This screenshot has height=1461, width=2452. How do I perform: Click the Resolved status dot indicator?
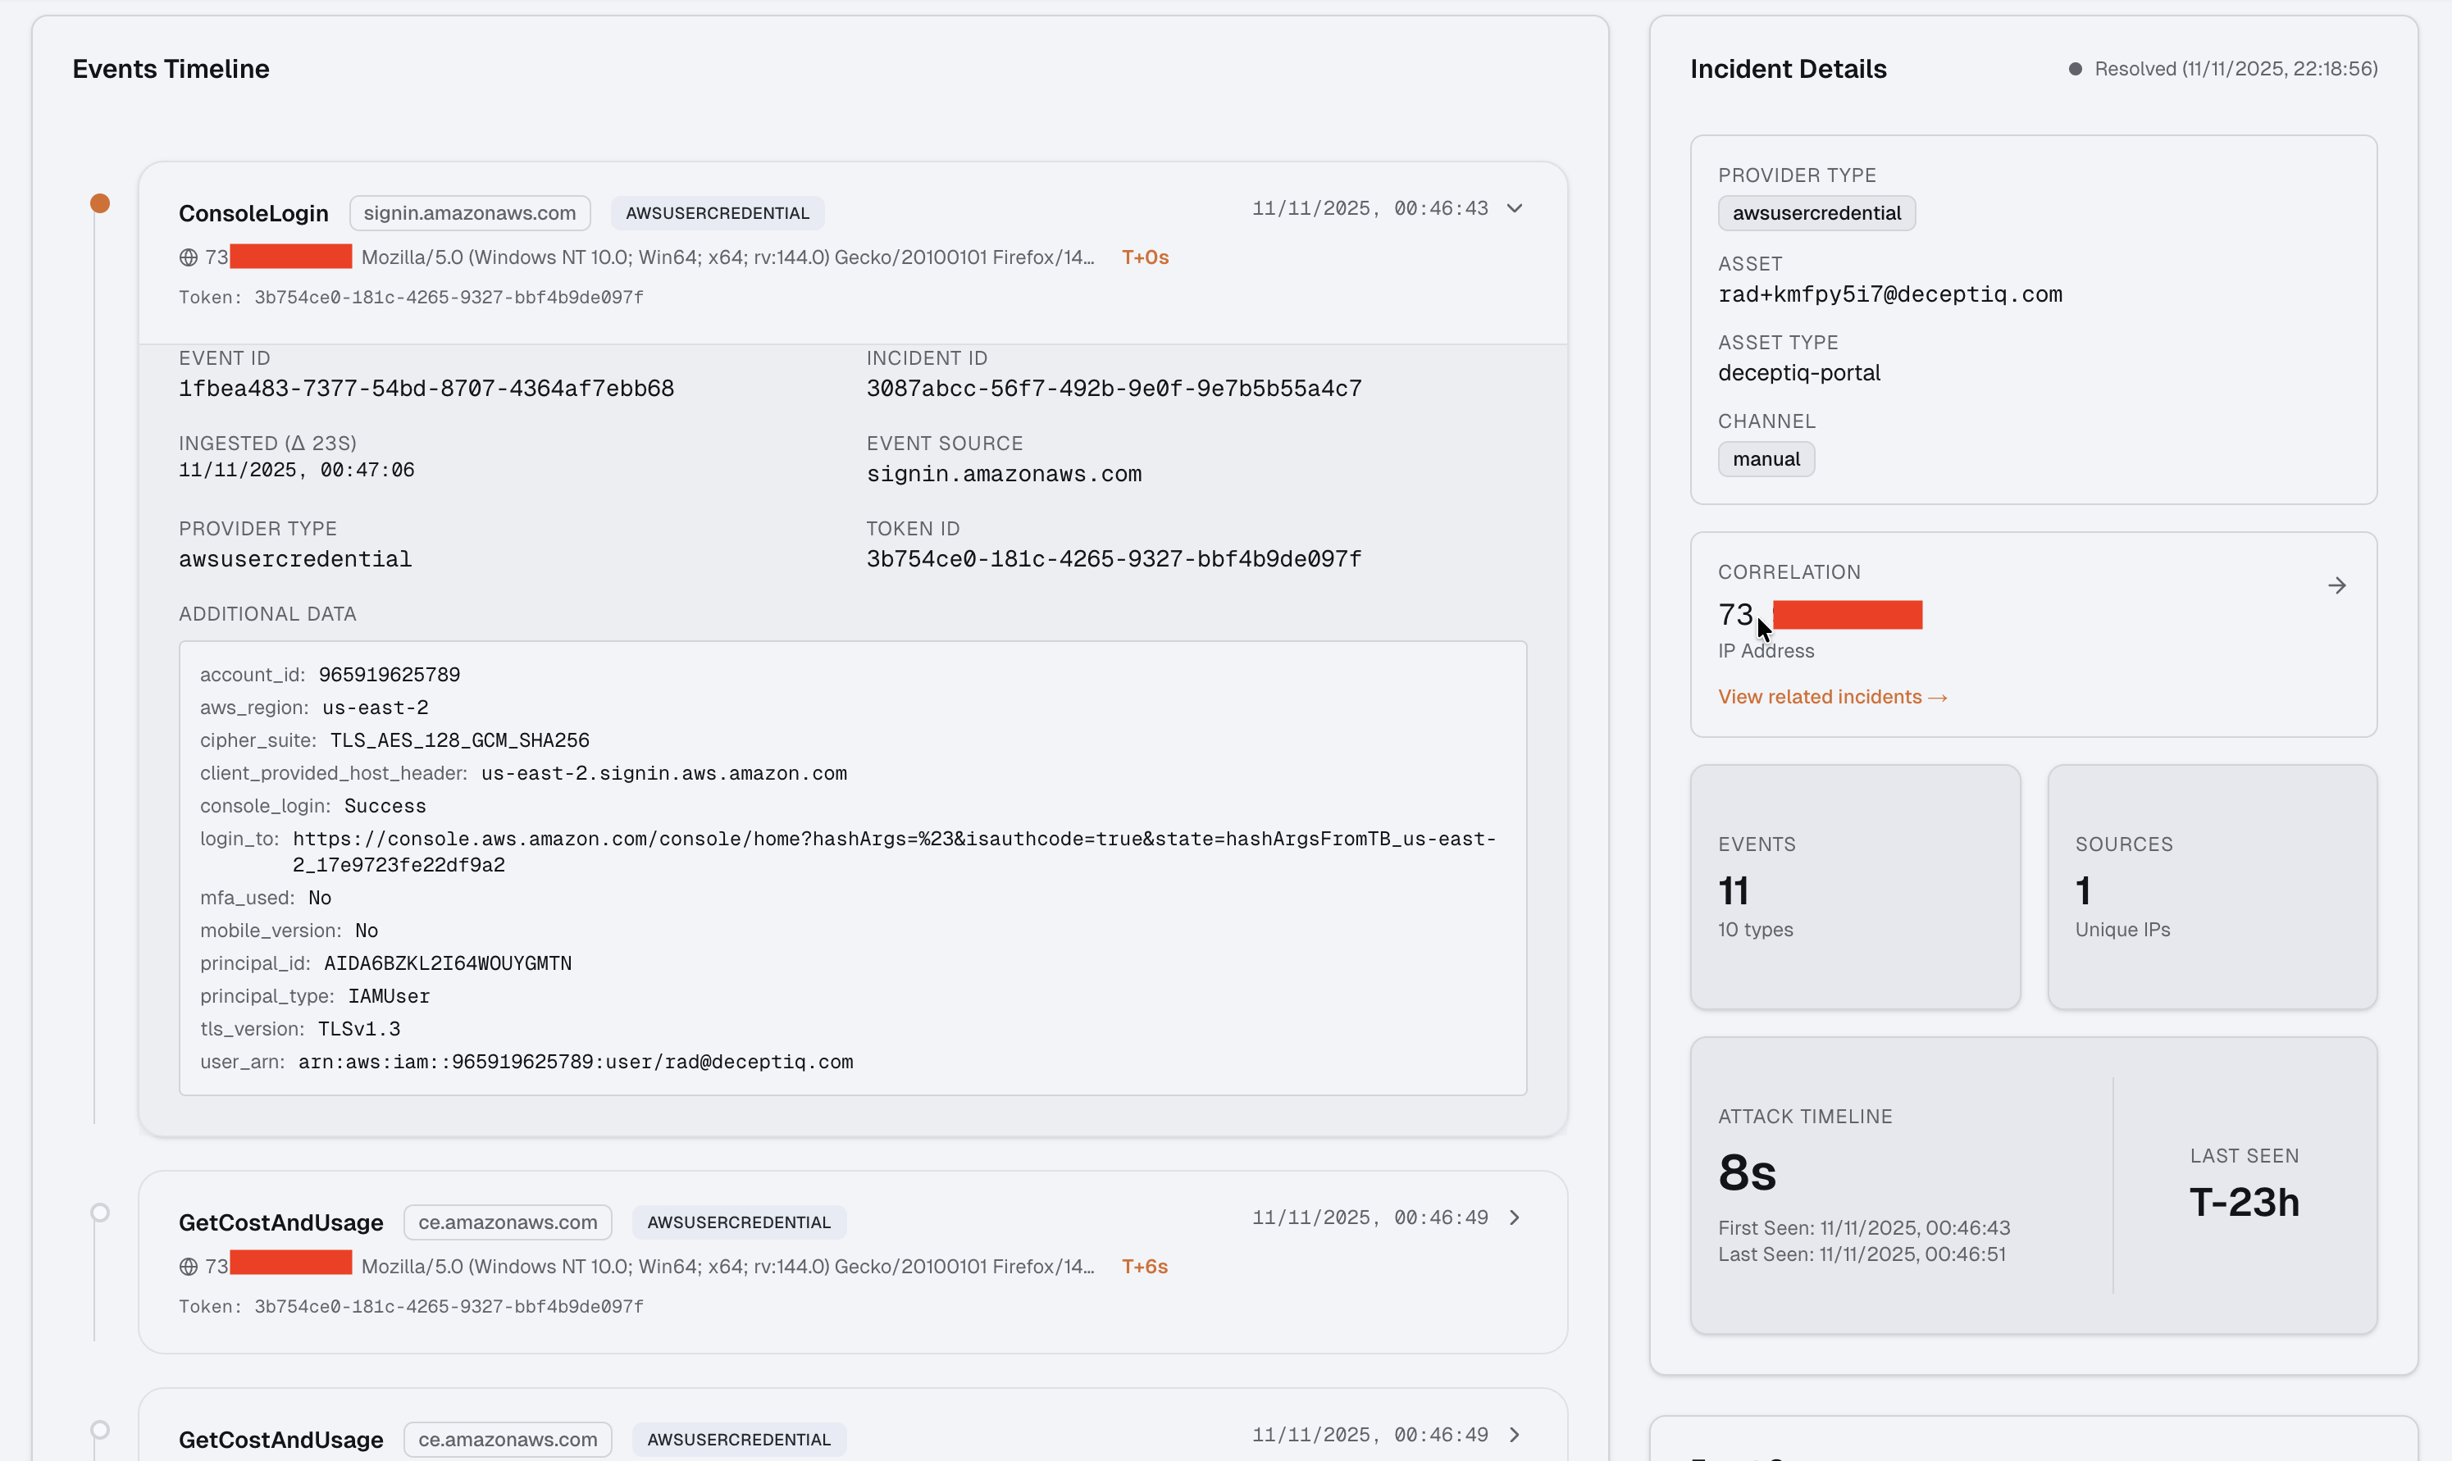pos(2075,69)
